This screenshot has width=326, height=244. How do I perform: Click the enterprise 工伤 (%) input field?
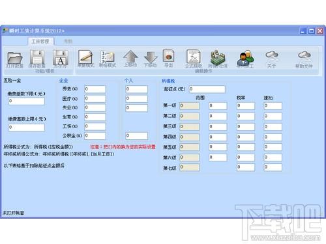tap(95, 126)
